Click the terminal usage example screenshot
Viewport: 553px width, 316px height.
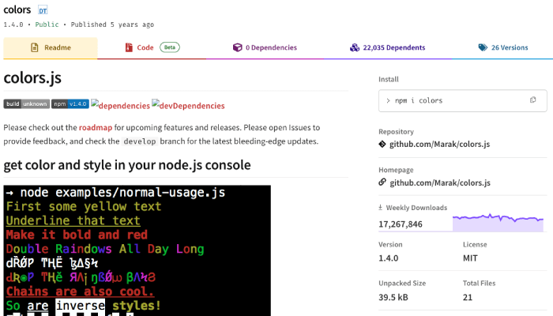click(137, 250)
